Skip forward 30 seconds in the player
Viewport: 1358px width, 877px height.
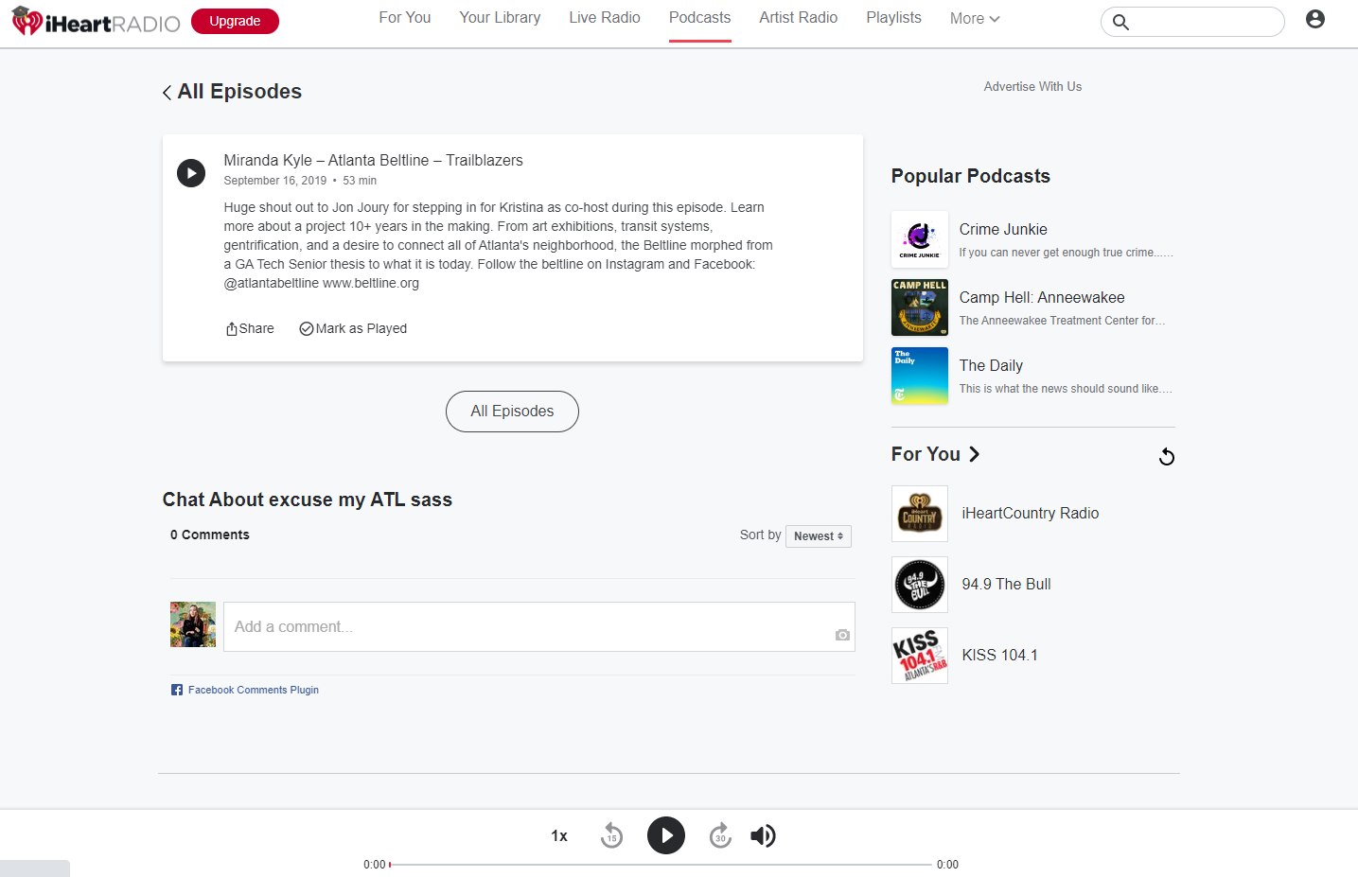tap(720, 835)
